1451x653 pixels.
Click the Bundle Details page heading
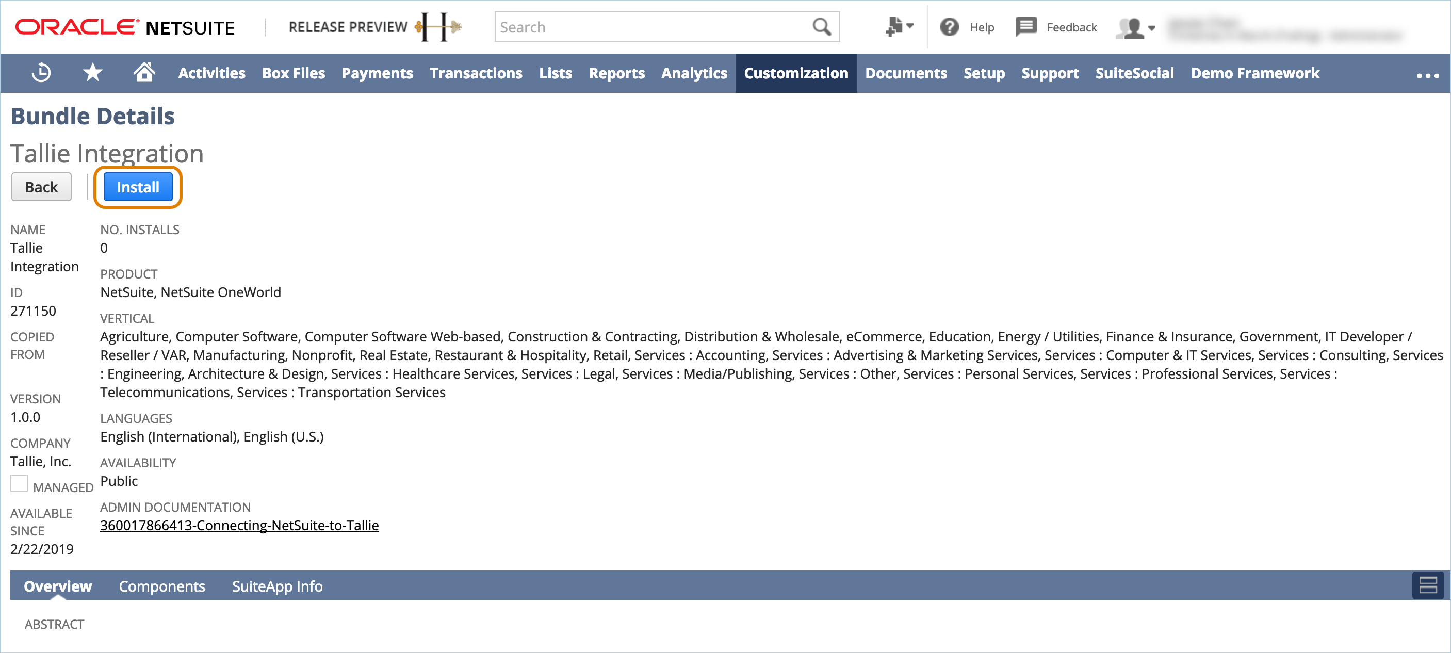(x=93, y=116)
